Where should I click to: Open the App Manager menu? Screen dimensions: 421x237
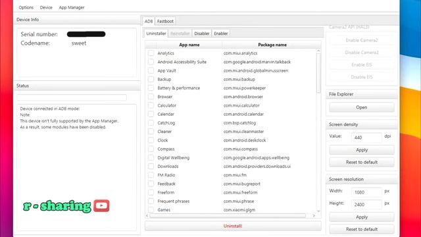[72, 7]
